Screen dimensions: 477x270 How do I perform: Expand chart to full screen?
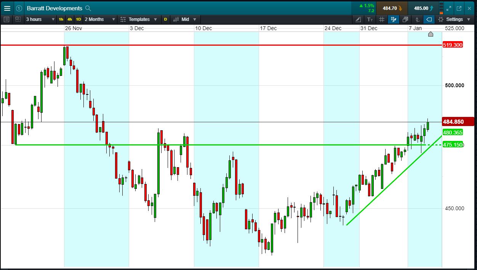click(x=449, y=8)
